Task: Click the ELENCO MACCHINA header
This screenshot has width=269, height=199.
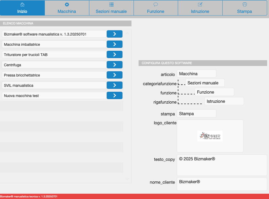Action: (x=66, y=23)
